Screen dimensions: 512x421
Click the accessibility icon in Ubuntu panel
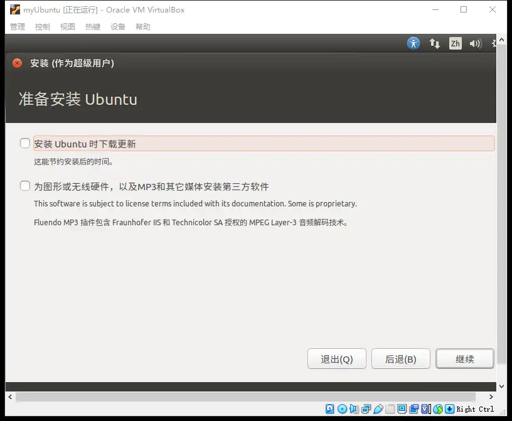click(x=413, y=43)
